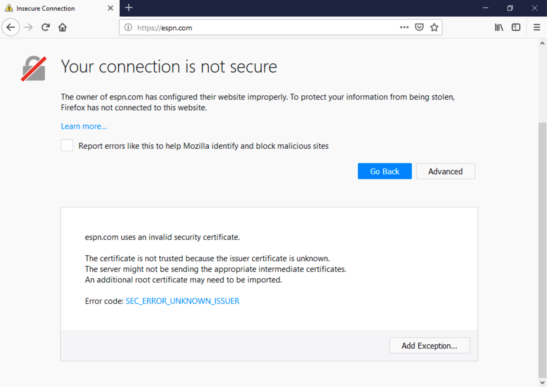
Task: Click the Add Exception button
Action: [x=429, y=345]
